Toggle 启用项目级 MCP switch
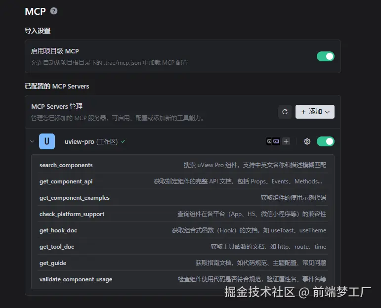 [325, 56]
